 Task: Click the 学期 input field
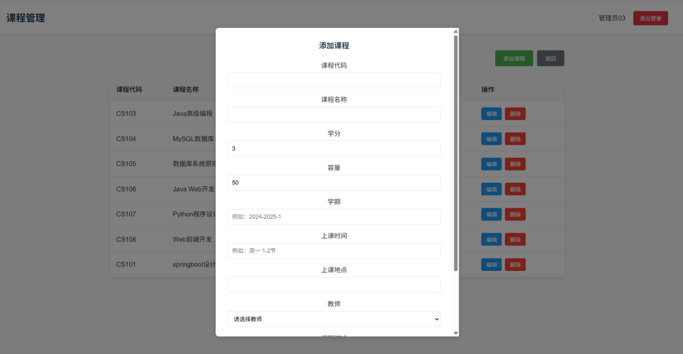334,217
